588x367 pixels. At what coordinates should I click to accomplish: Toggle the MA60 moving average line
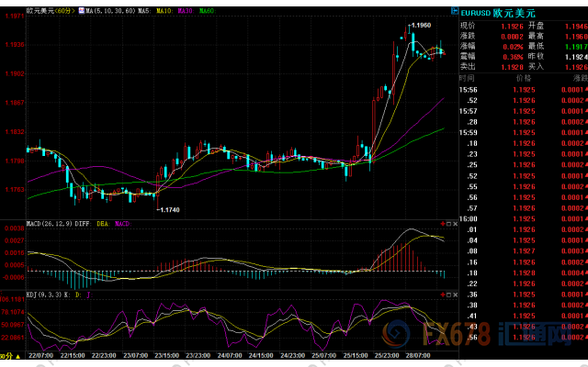pos(205,12)
